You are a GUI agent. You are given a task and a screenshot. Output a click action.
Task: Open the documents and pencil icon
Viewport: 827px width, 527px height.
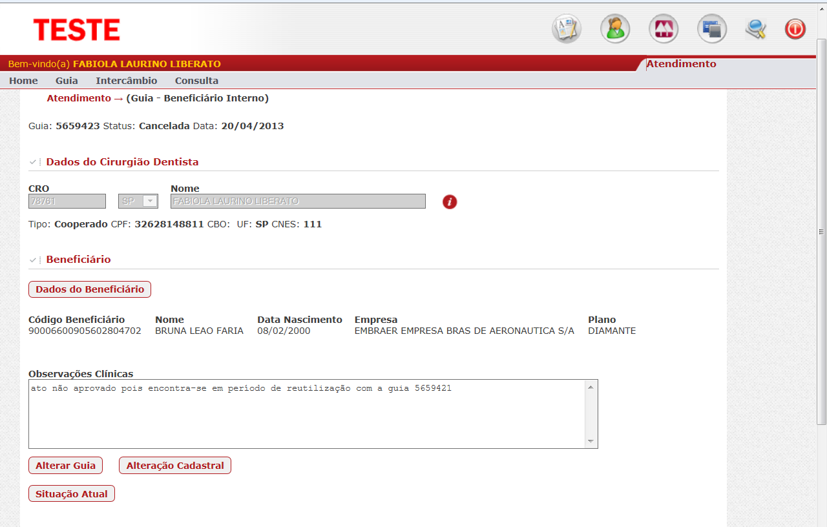(567, 29)
